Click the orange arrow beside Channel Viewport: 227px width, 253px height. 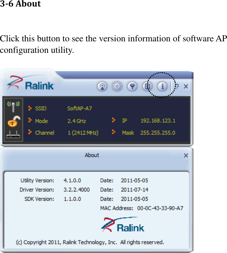click(30, 132)
